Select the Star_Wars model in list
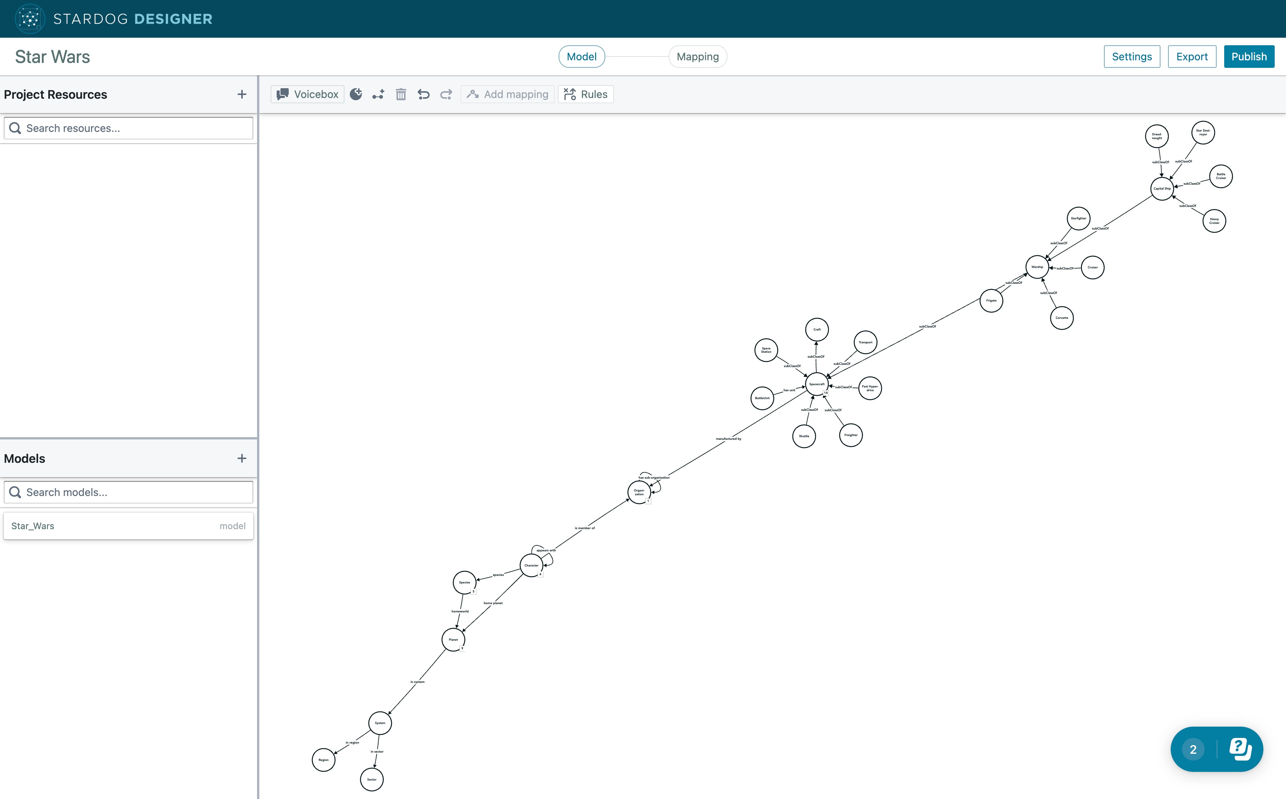The image size is (1286, 799). [x=129, y=526]
